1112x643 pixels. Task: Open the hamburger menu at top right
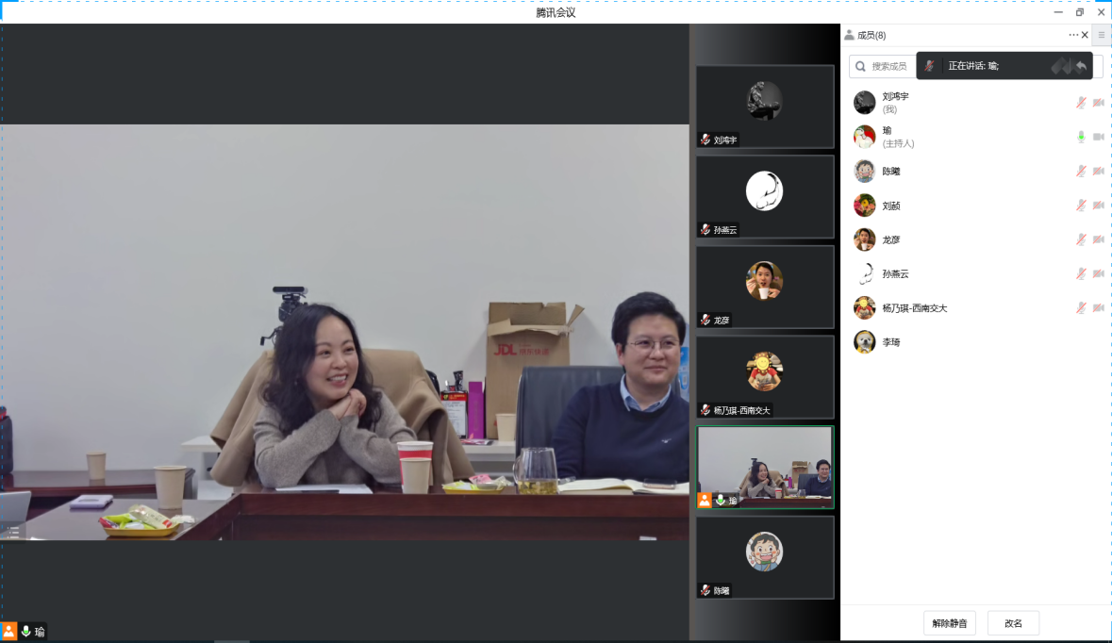point(1101,35)
